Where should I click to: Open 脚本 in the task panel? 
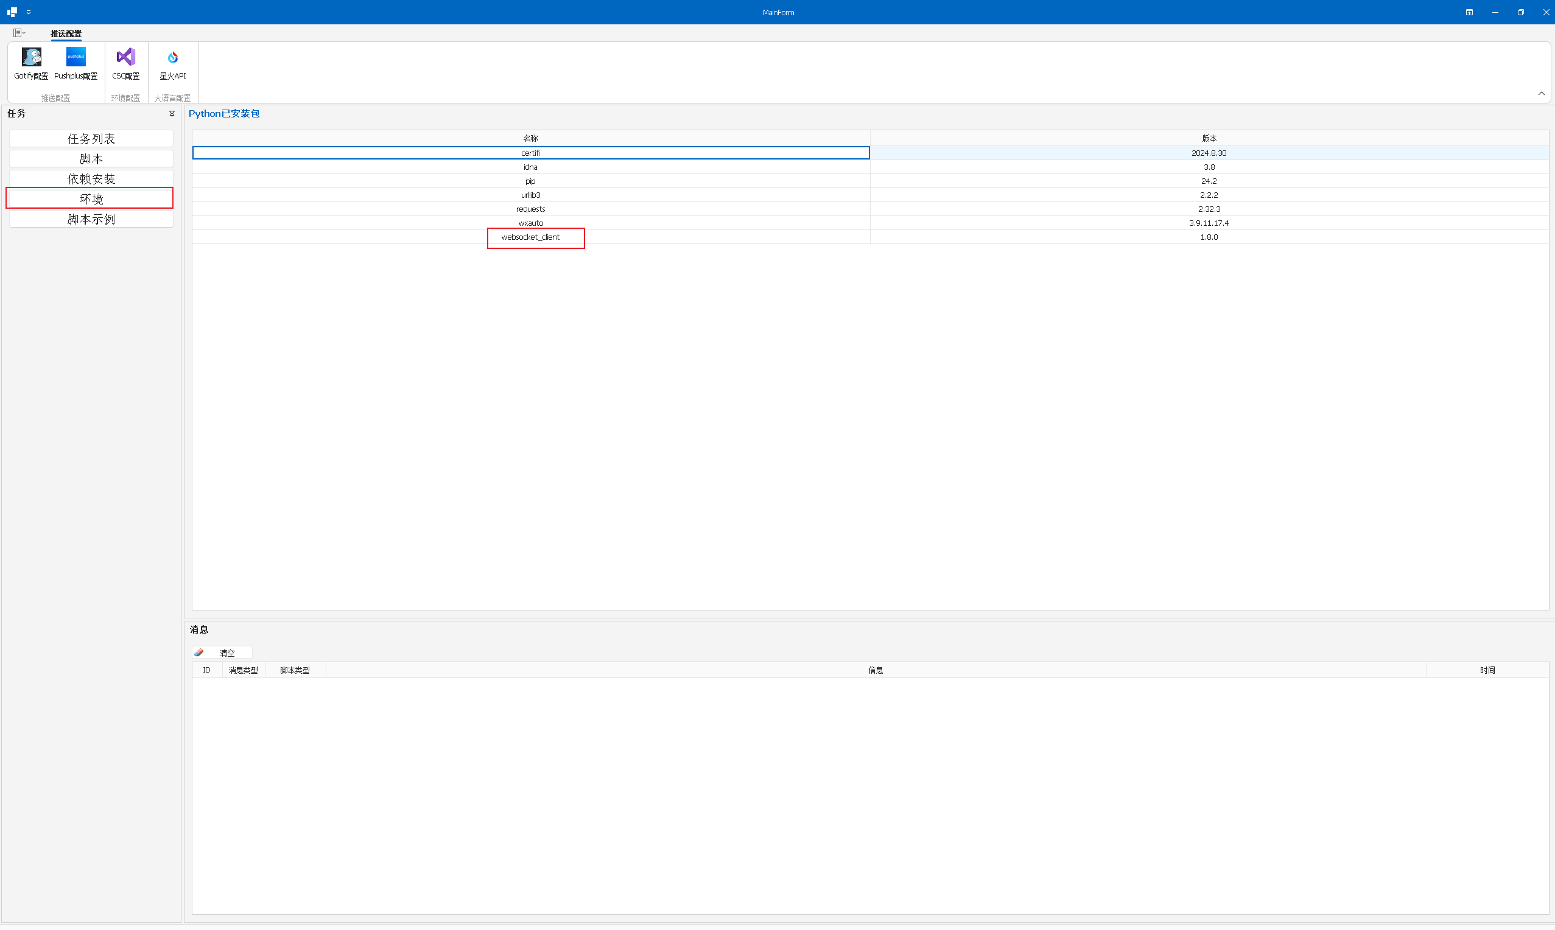pos(91,159)
